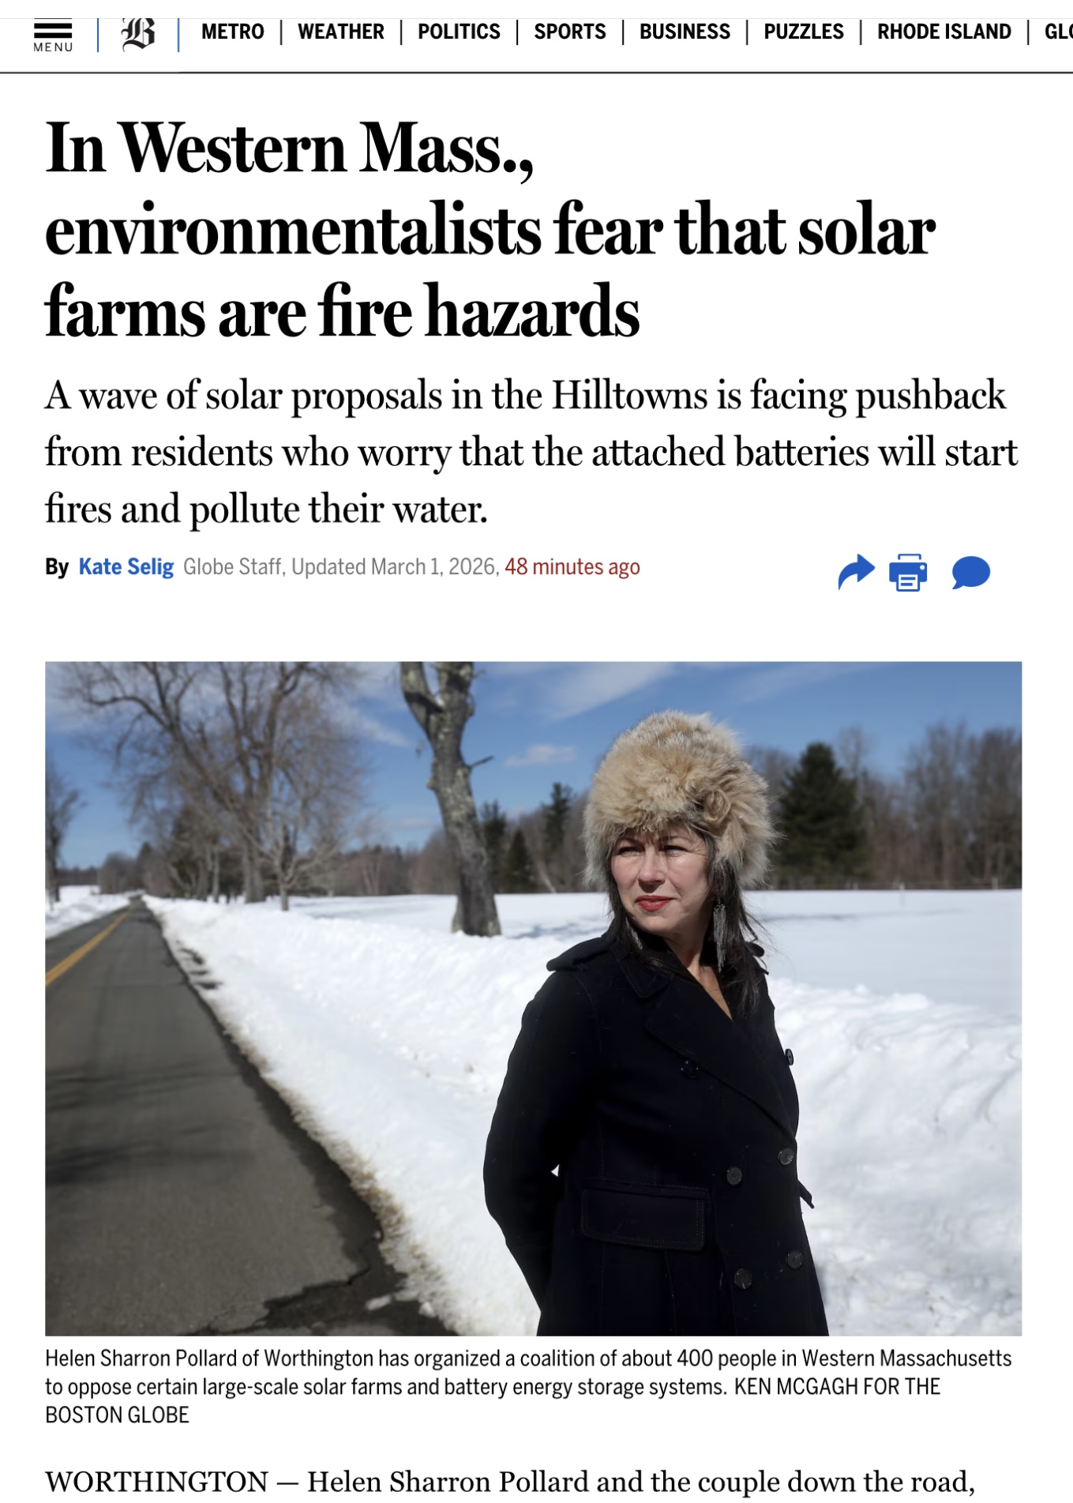Go to the Business section
This screenshot has height=1503, width=1073.
tap(684, 32)
